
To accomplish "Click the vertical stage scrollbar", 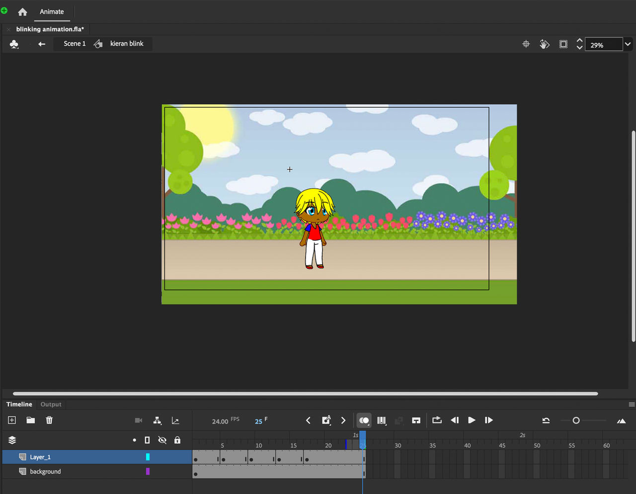I will (x=633, y=237).
